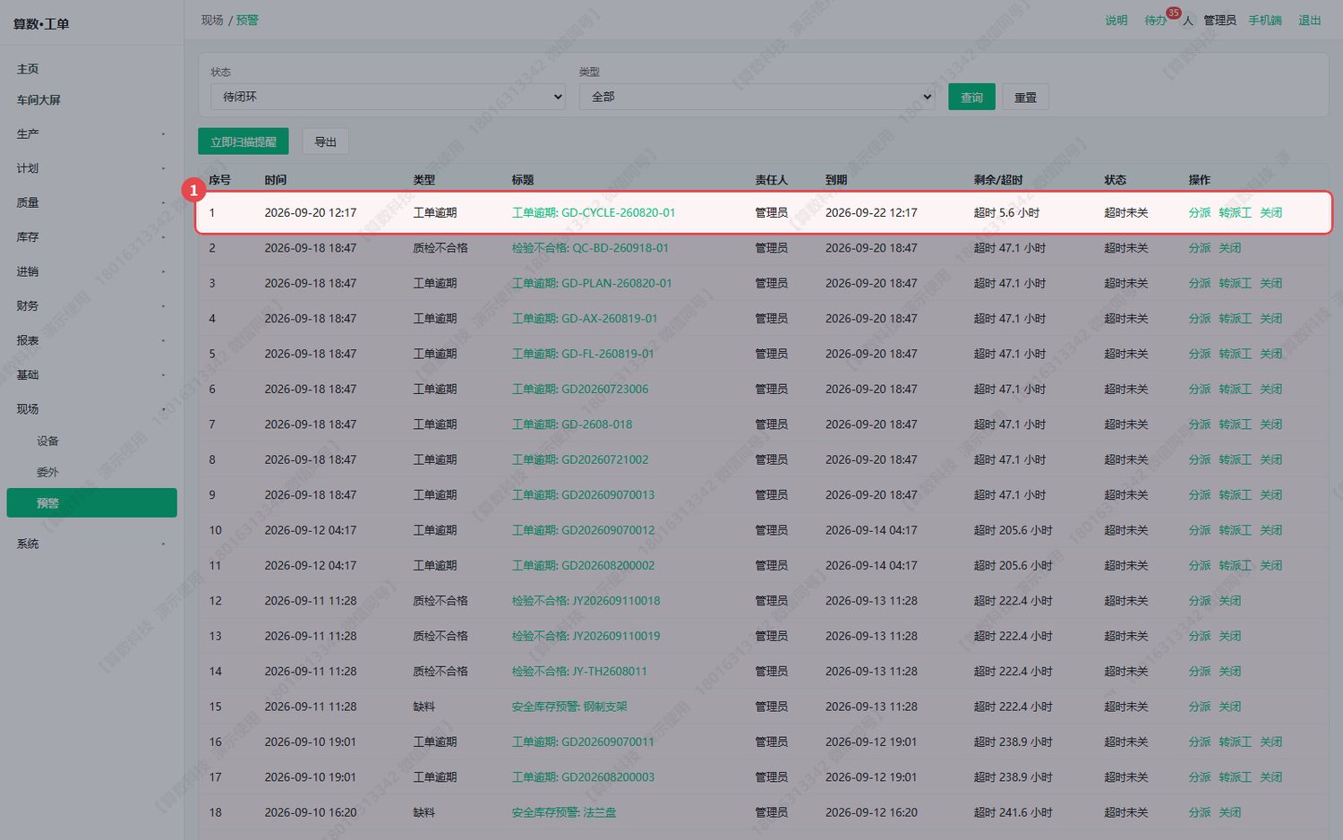Click 转派工 for GD-CYCLE-260820-01 row
Screen dimensions: 1343x840
click(x=1236, y=213)
